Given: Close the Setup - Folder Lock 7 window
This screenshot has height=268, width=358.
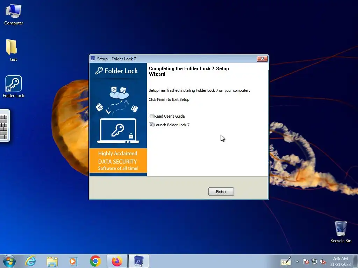Looking at the screenshot, I should point(262,59).
